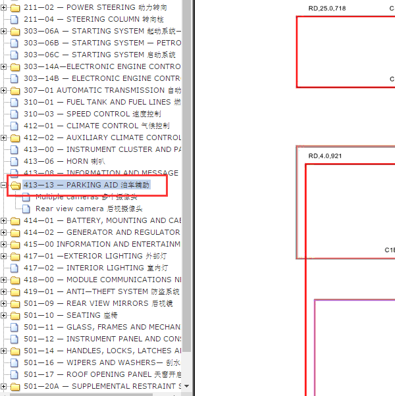Click the 414-01 BATTERY folder icon
The width and height of the screenshot is (395, 396).
[15, 221]
